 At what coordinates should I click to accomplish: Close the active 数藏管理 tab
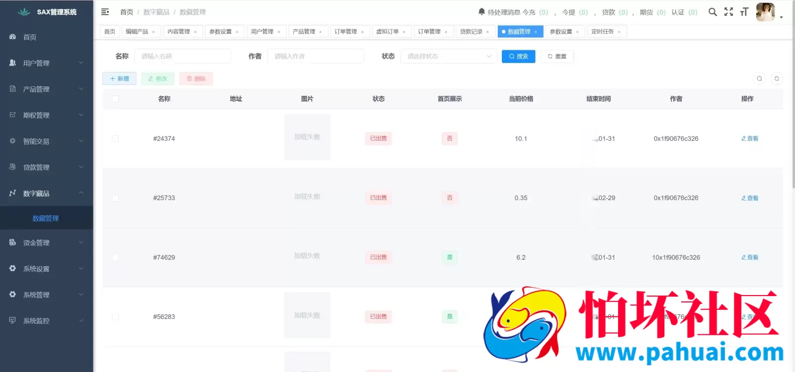click(x=536, y=32)
